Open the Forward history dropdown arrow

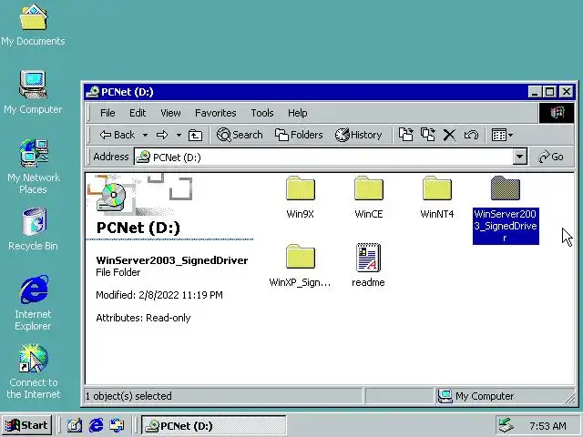coord(179,135)
